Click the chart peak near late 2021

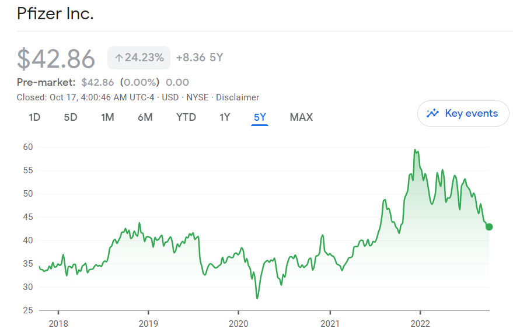[x=415, y=150]
